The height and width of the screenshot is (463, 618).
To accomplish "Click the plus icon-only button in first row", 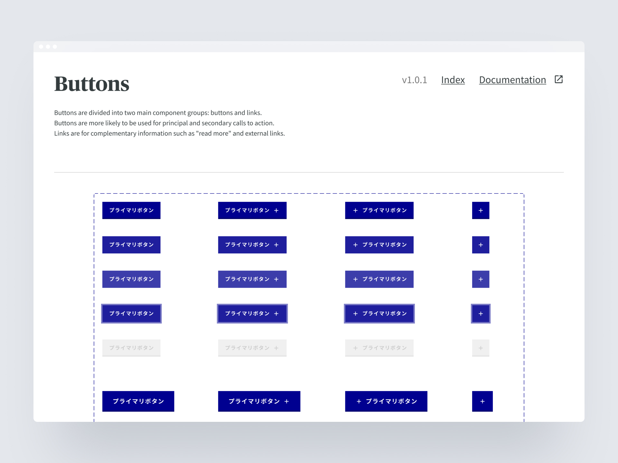I will (481, 210).
